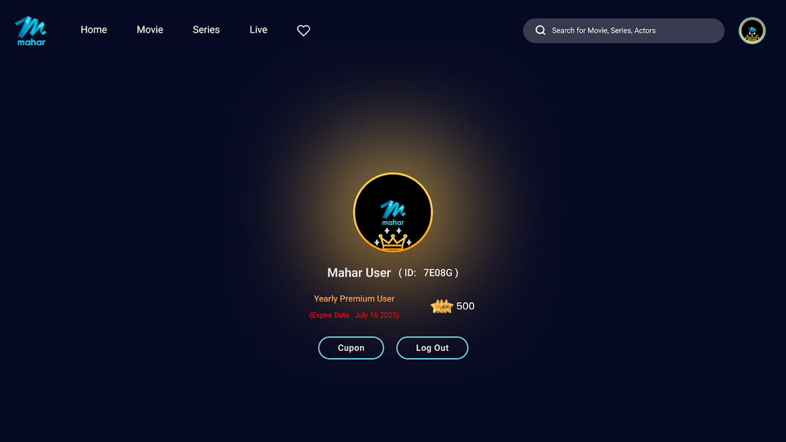The height and width of the screenshot is (442, 786).
Task: Go to the Home tab
Action: coord(94,30)
